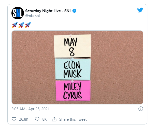This screenshot has width=154, height=127.
Task: Click the share arrow icon
Action: (x=54, y=119)
